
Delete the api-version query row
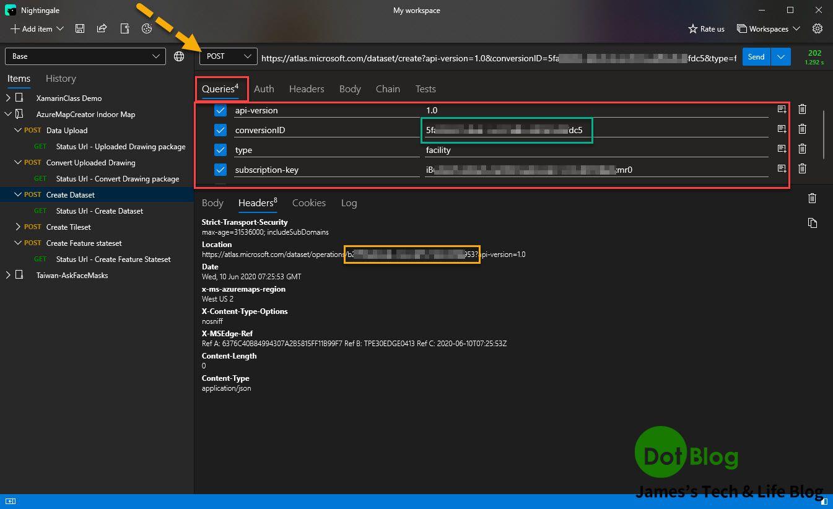[x=802, y=110]
